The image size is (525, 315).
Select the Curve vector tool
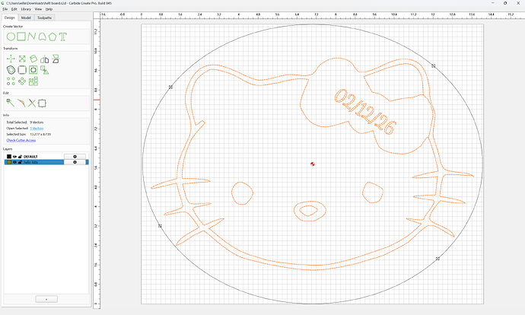[x=42, y=37]
